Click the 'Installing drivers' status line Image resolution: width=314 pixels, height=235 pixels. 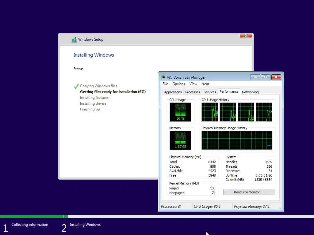[x=93, y=103]
